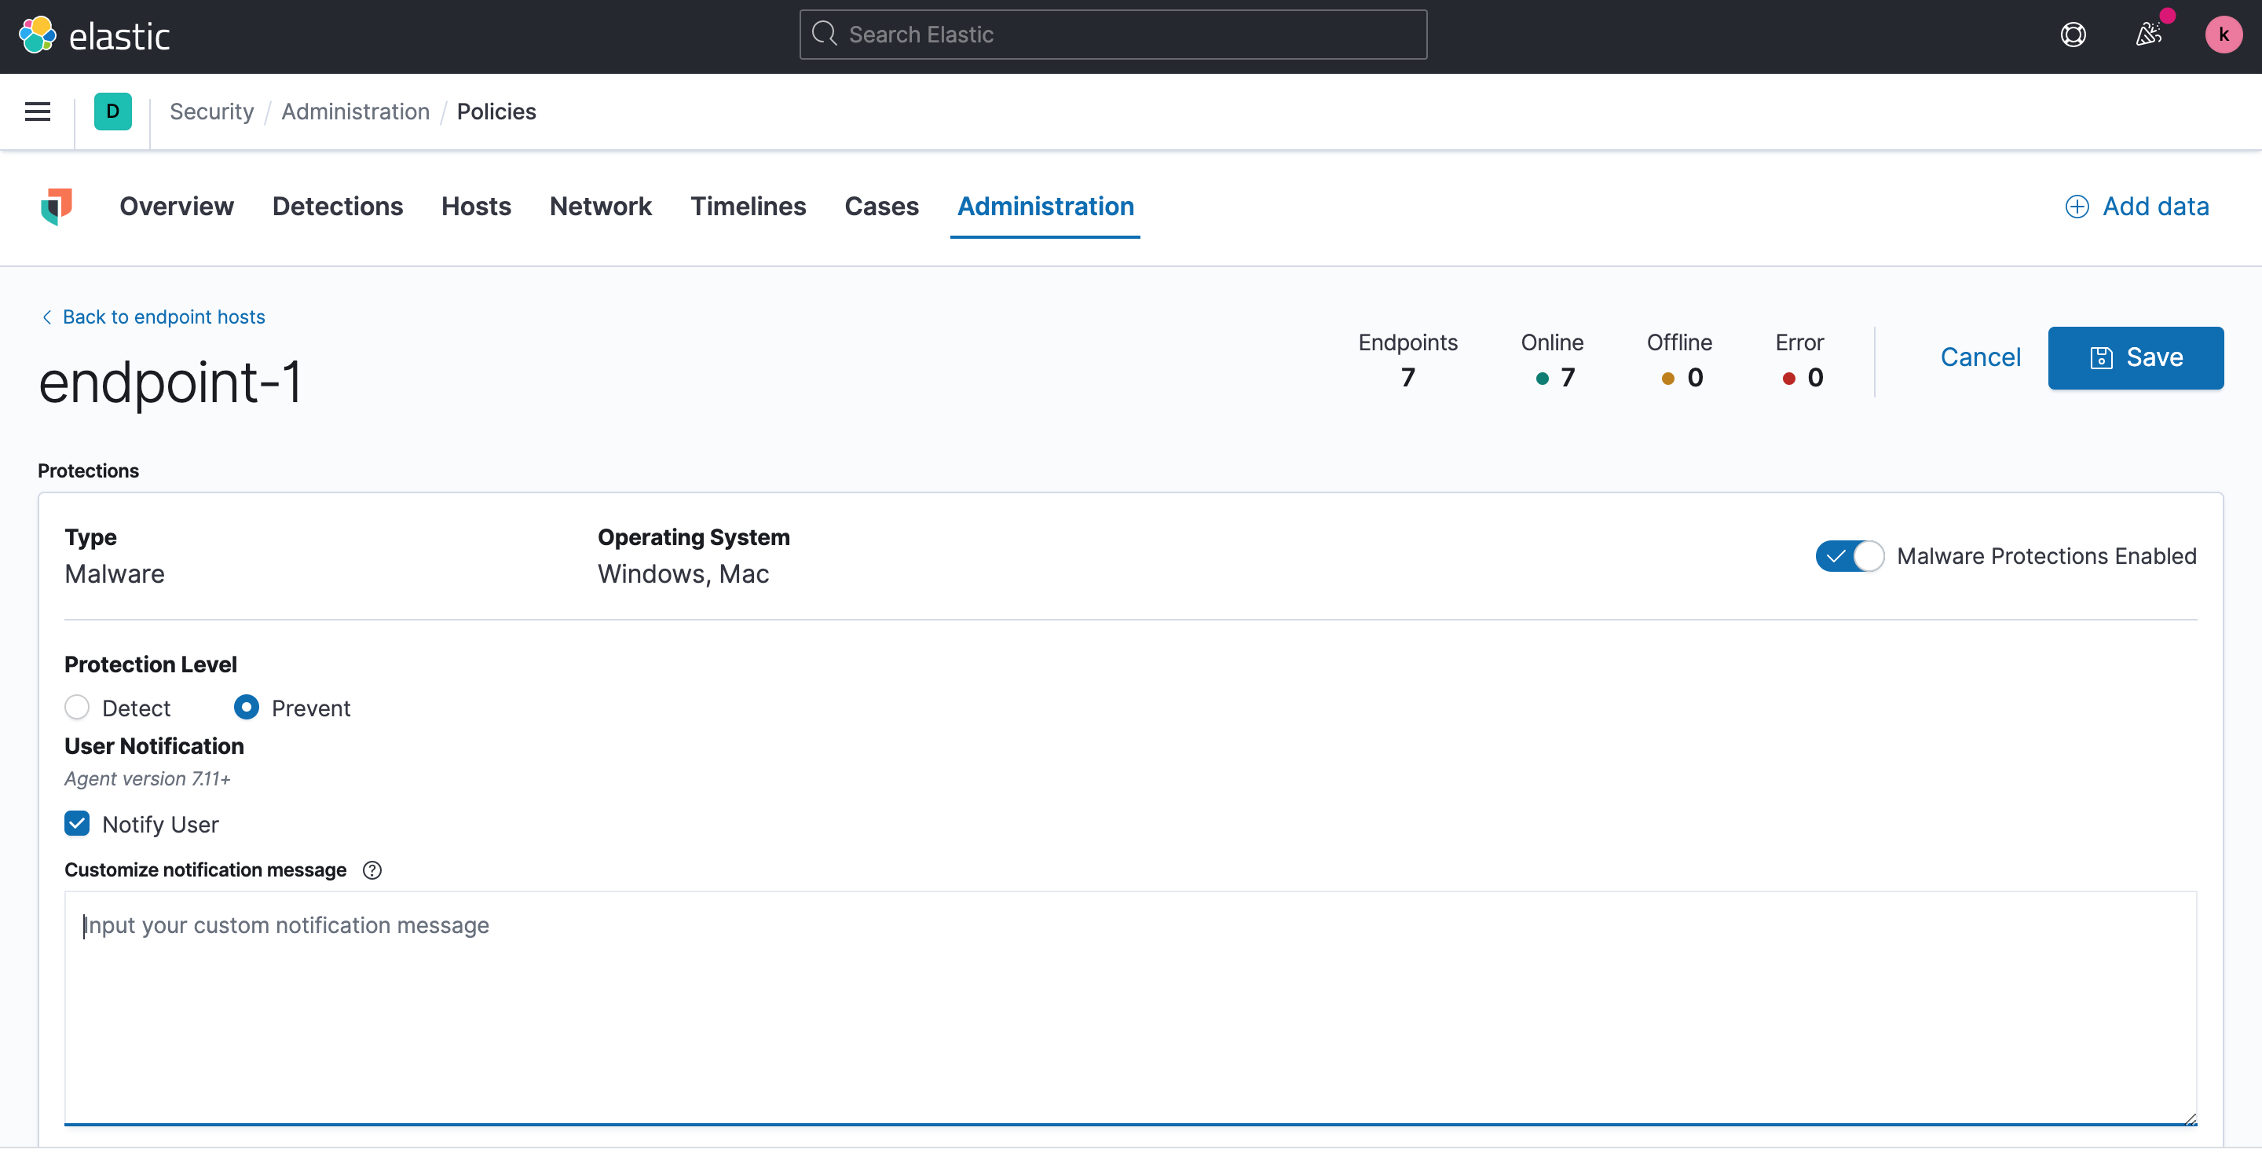Switch to the Overview tab

click(x=177, y=207)
